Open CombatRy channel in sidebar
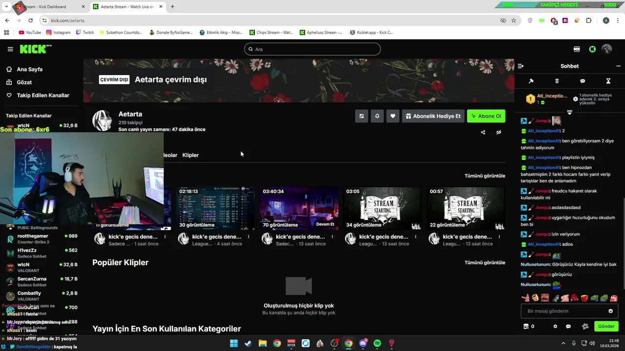The height and width of the screenshot is (351, 625). point(41,296)
